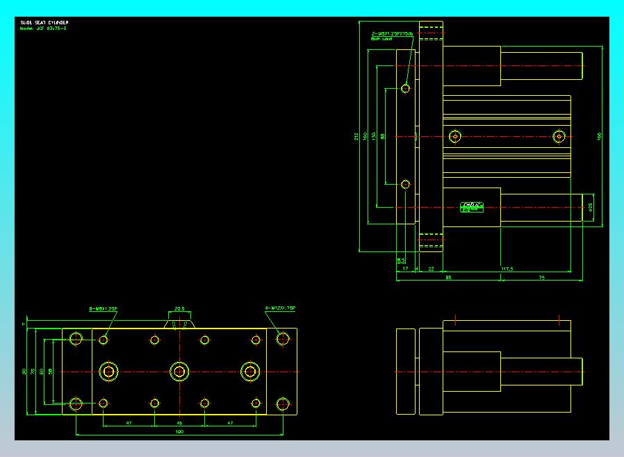Select the 75 stroke dimension at bottom right
The height and width of the screenshot is (457, 624).
click(x=541, y=278)
